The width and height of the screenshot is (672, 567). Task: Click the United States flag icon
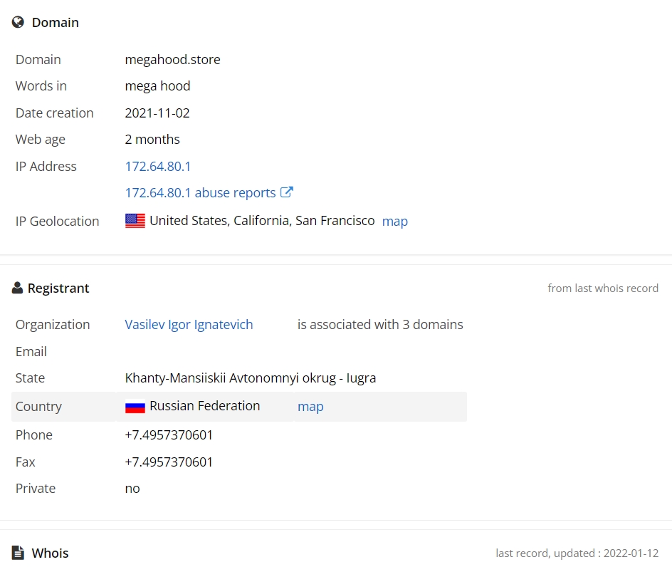[x=135, y=221]
